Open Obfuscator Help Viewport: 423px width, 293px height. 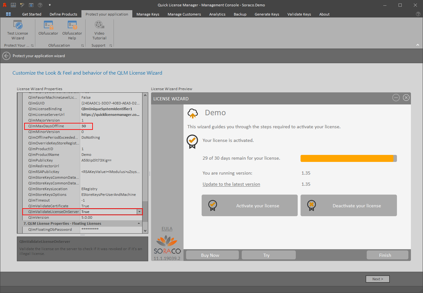pos(72,30)
